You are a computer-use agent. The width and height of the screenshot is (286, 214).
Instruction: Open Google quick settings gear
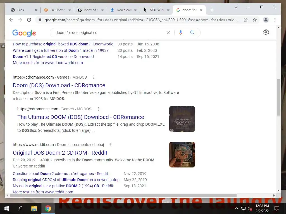pyautogui.click(x=266, y=32)
